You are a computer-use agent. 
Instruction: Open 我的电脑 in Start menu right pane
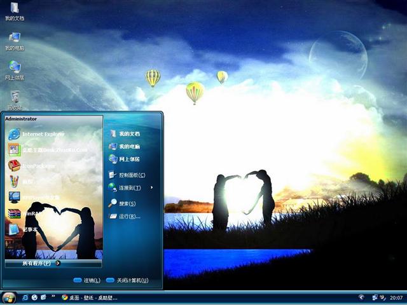(125, 146)
